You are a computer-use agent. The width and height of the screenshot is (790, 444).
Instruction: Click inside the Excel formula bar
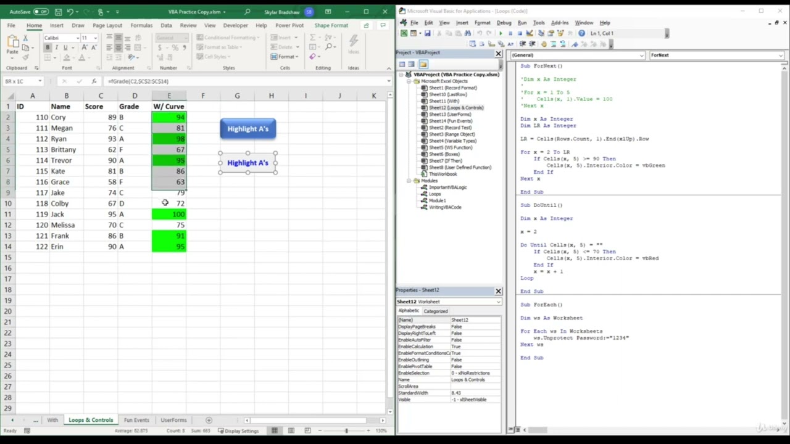coord(247,81)
